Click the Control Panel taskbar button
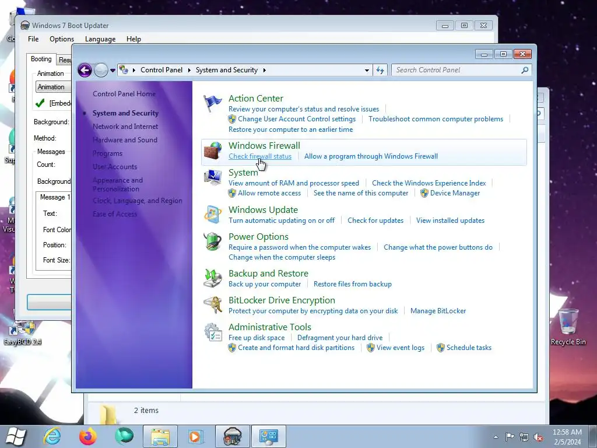 click(x=268, y=436)
